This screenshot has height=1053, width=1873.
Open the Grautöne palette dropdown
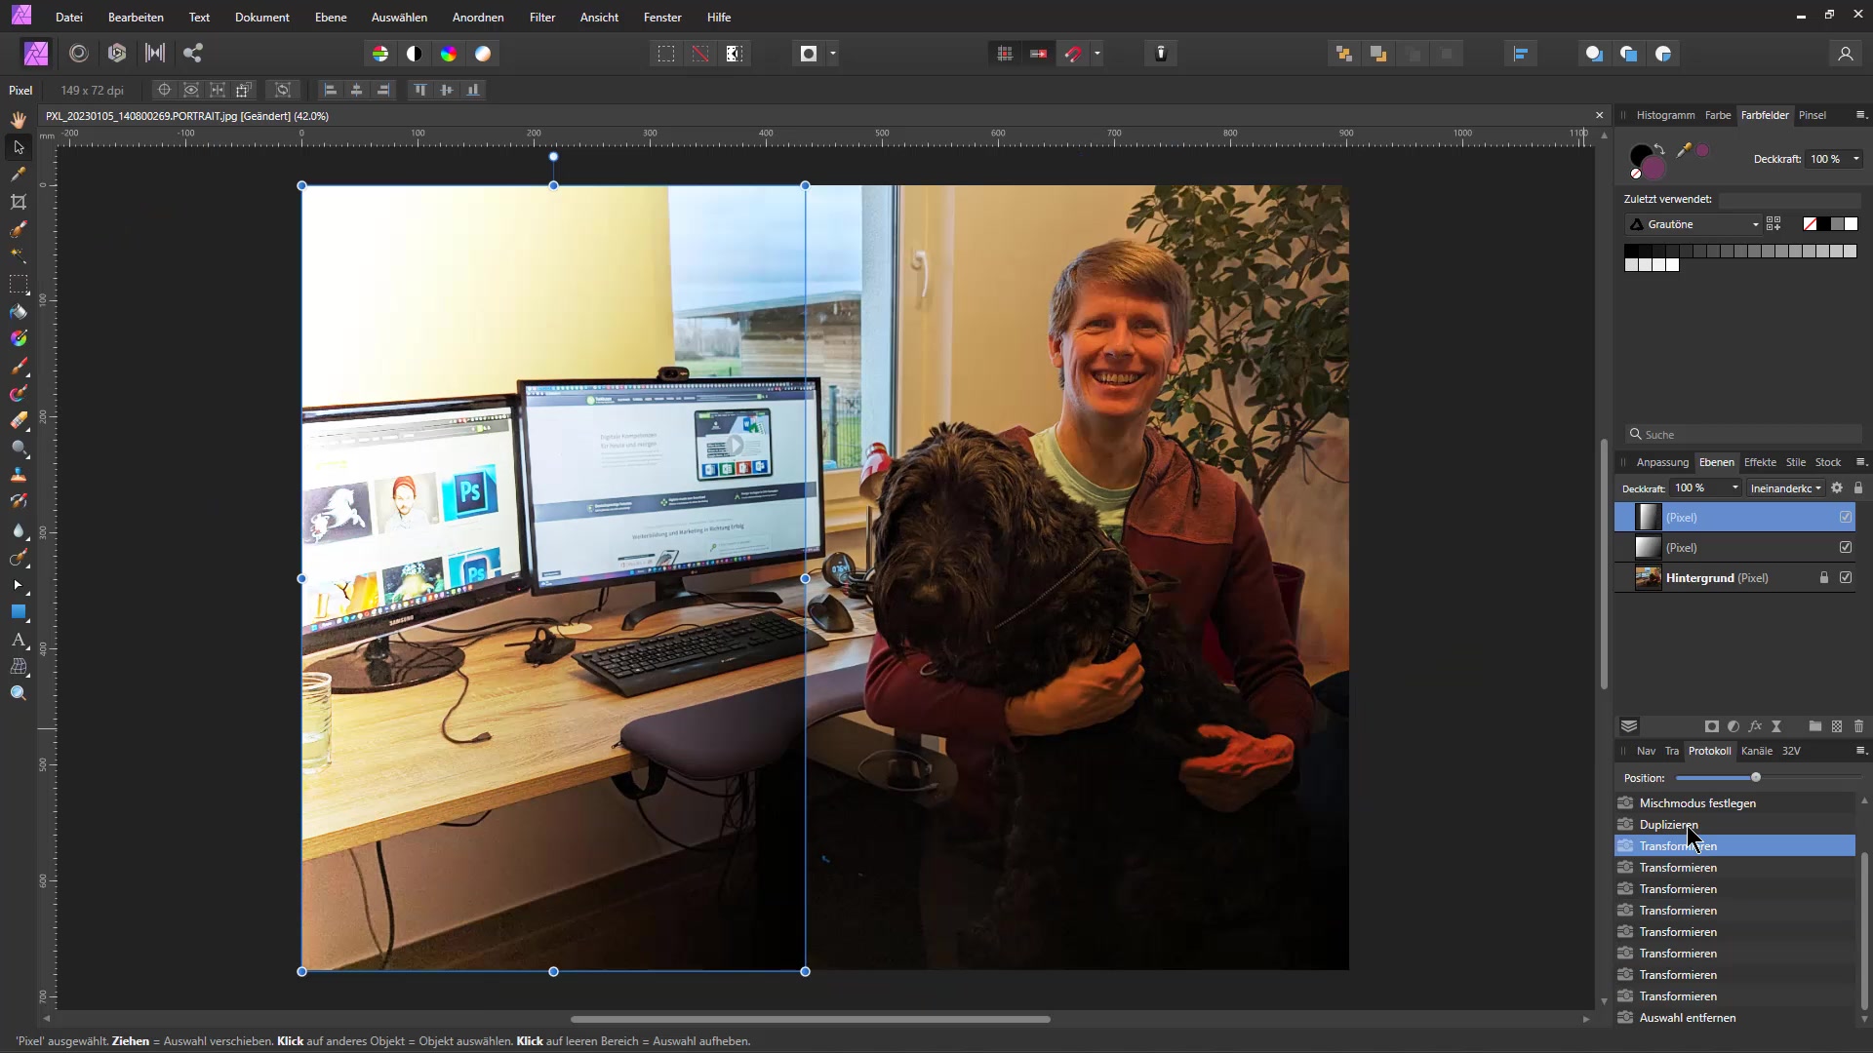pos(1693,224)
